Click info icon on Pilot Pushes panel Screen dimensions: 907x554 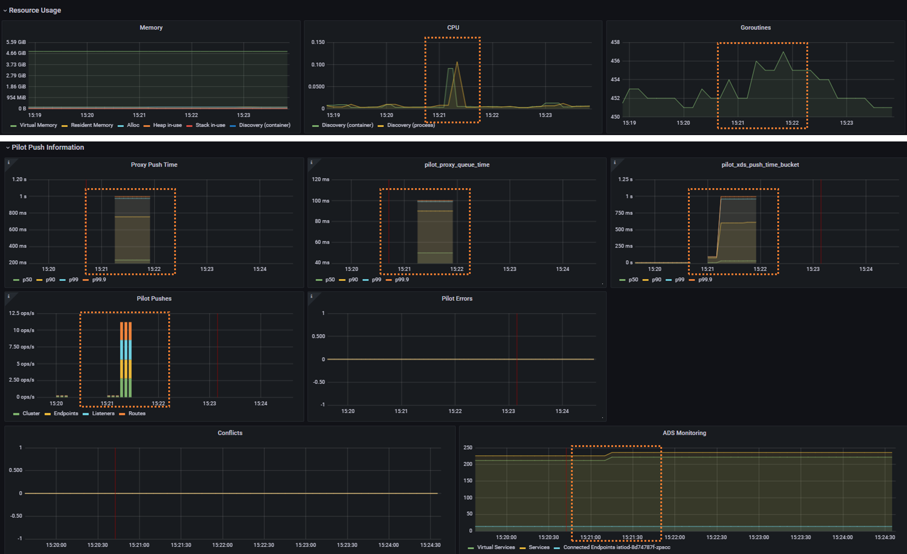[x=9, y=296]
